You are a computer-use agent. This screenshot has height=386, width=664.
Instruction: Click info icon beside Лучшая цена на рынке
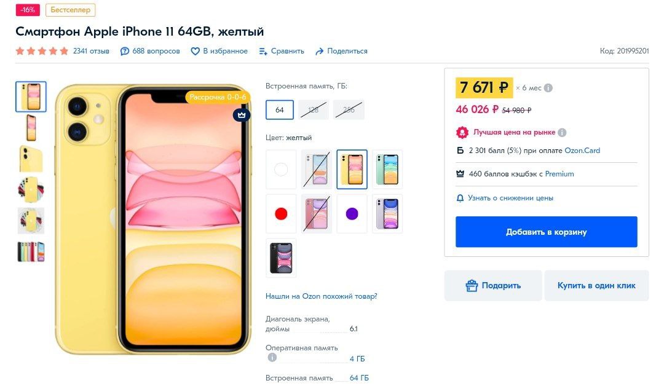562,133
